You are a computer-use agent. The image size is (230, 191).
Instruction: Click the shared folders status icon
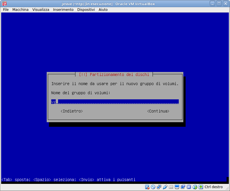[x=171, y=187]
